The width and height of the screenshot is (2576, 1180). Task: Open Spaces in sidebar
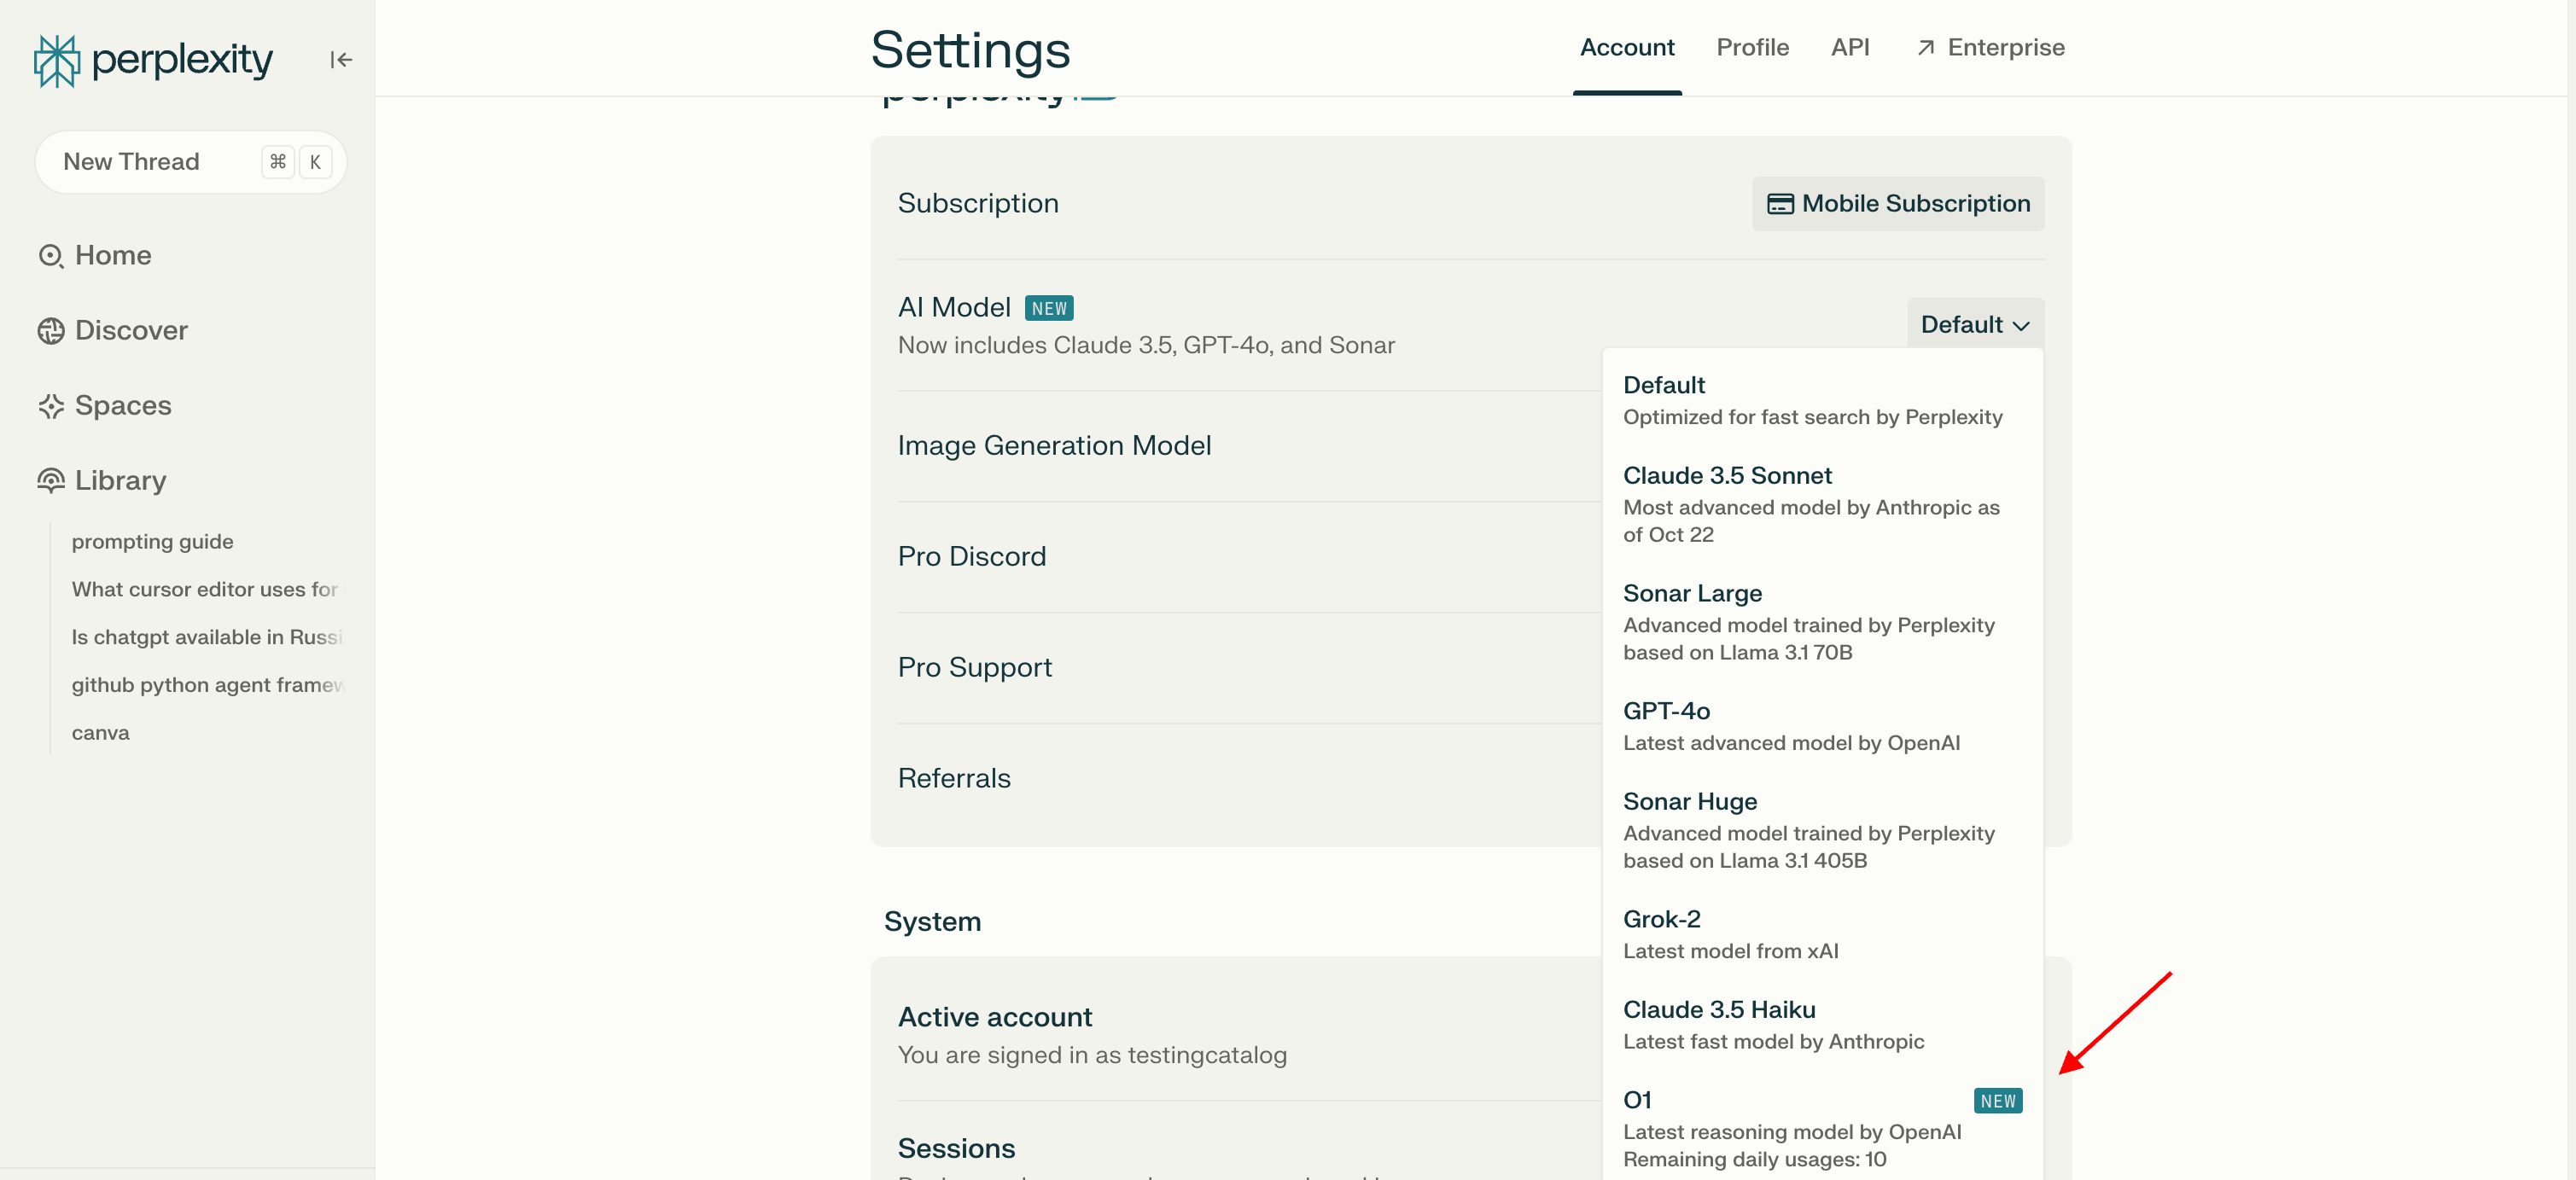tap(105, 406)
